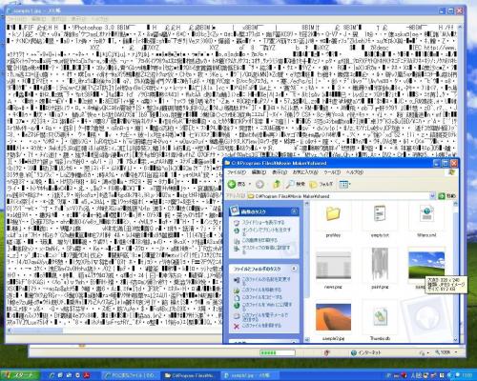477x381 pixels.
Task: Select the green hill landscape image thumbnail
Action: point(426,266)
